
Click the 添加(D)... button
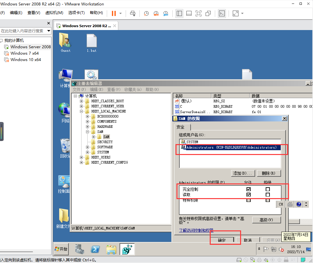243,173
